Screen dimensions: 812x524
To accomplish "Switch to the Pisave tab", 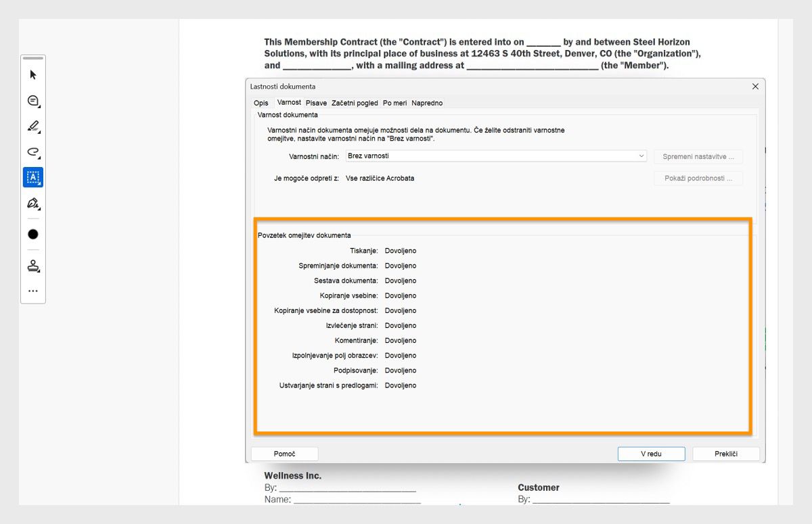I will click(316, 103).
